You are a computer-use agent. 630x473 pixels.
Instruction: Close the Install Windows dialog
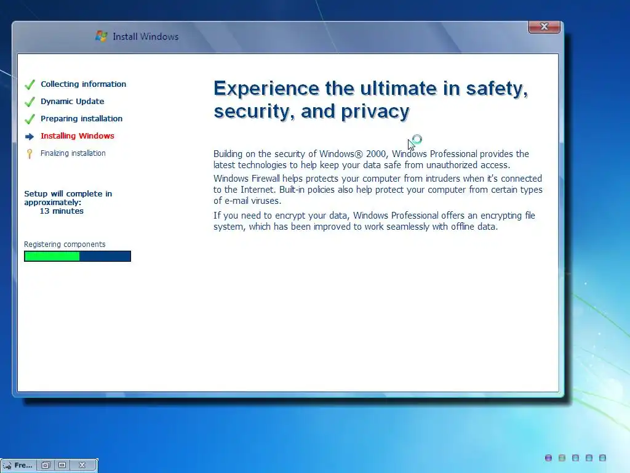click(544, 26)
